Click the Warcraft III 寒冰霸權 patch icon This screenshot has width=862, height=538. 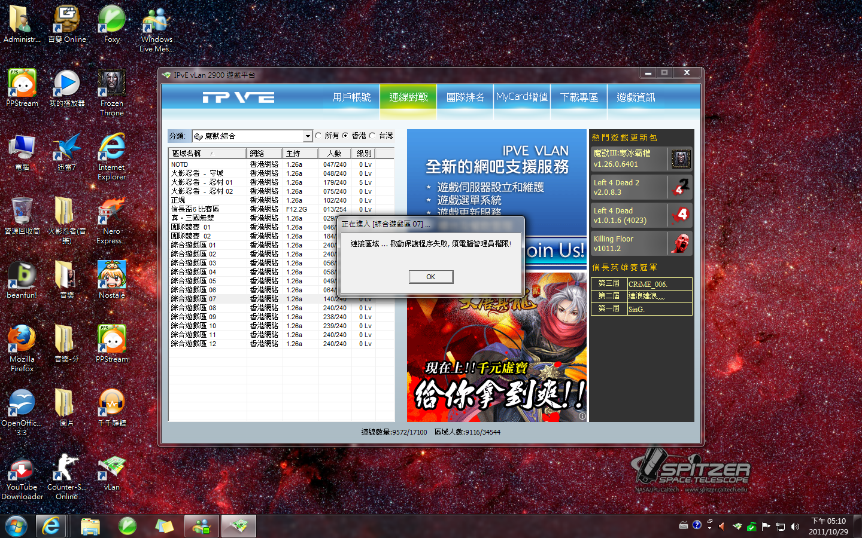click(x=681, y=158)
